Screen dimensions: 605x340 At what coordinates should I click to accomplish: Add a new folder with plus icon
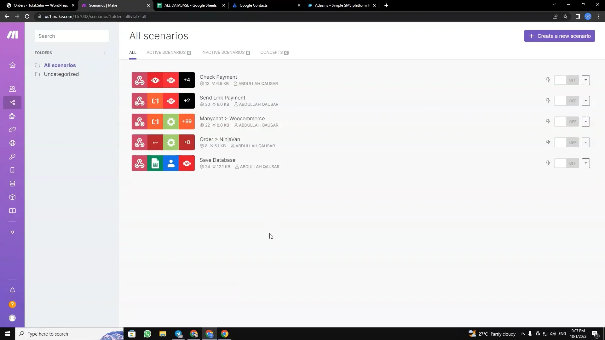click(x=105, y=53)
